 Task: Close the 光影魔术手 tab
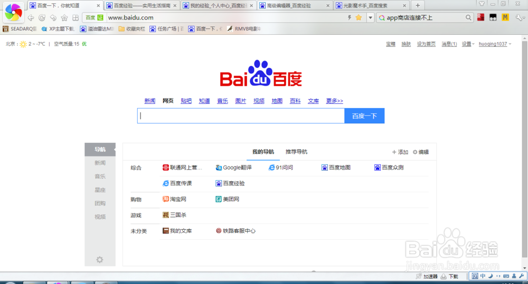(x=404, y=6)
